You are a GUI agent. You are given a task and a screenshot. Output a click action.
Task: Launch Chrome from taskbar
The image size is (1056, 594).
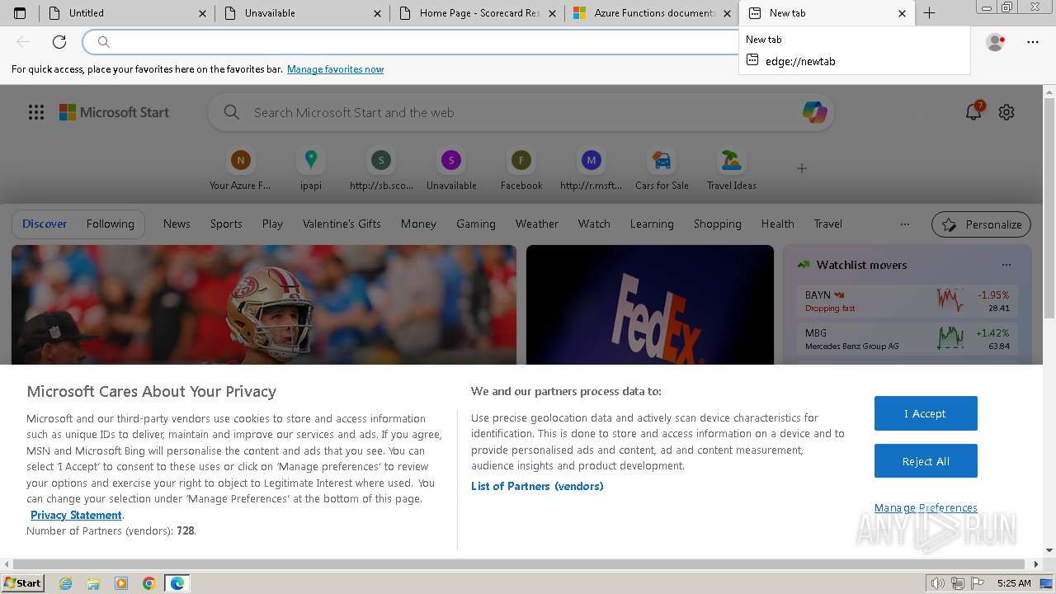(149, 583)
